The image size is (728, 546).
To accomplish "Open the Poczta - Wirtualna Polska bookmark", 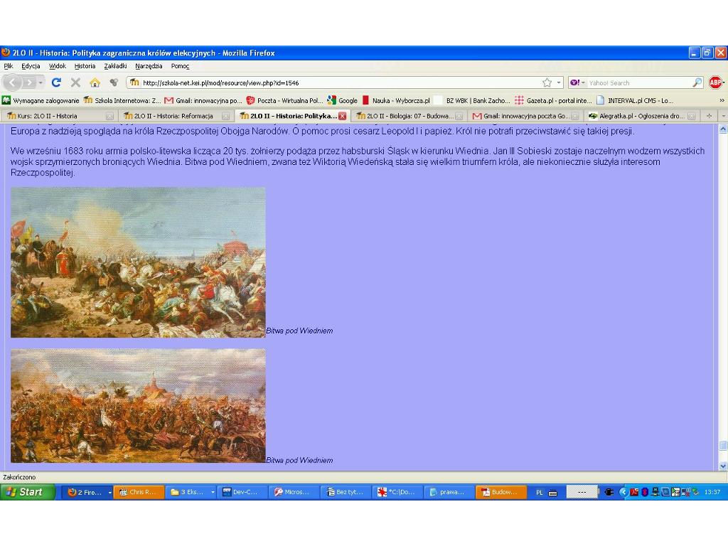I will 284,100.
